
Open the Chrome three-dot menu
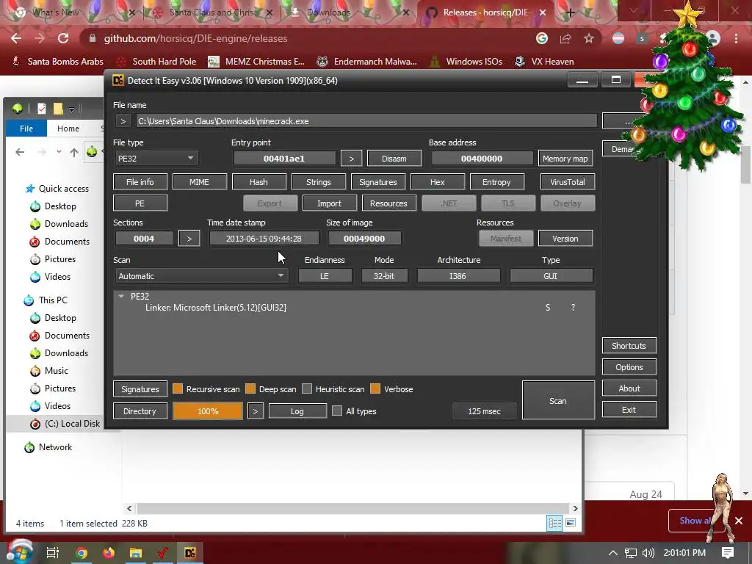(736, 38)
